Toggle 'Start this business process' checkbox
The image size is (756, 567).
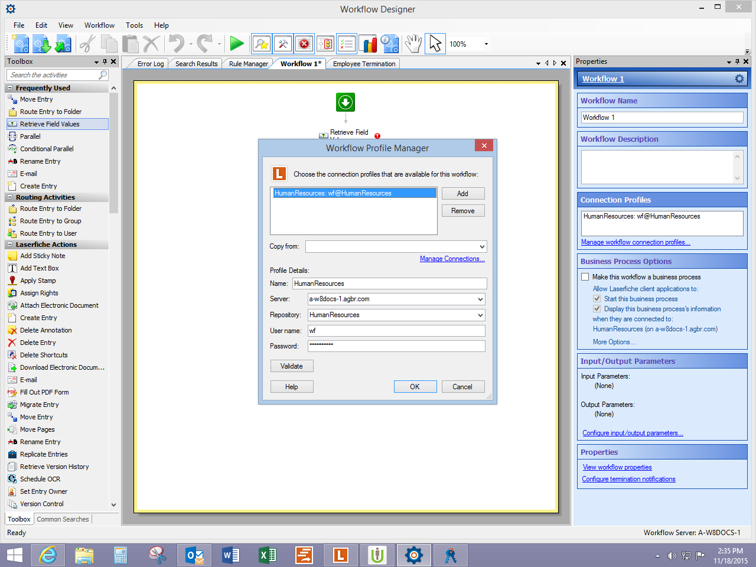(597, 299)
